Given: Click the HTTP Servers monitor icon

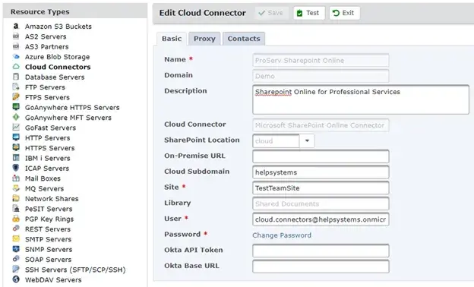Looking at the screenshot, I should click(x=16, y=137).
